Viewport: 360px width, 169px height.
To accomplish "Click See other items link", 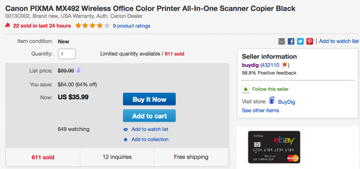I will (x=260, y=110).
